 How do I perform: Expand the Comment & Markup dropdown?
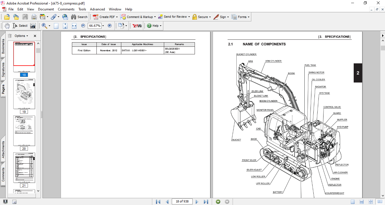pos(155,17)
